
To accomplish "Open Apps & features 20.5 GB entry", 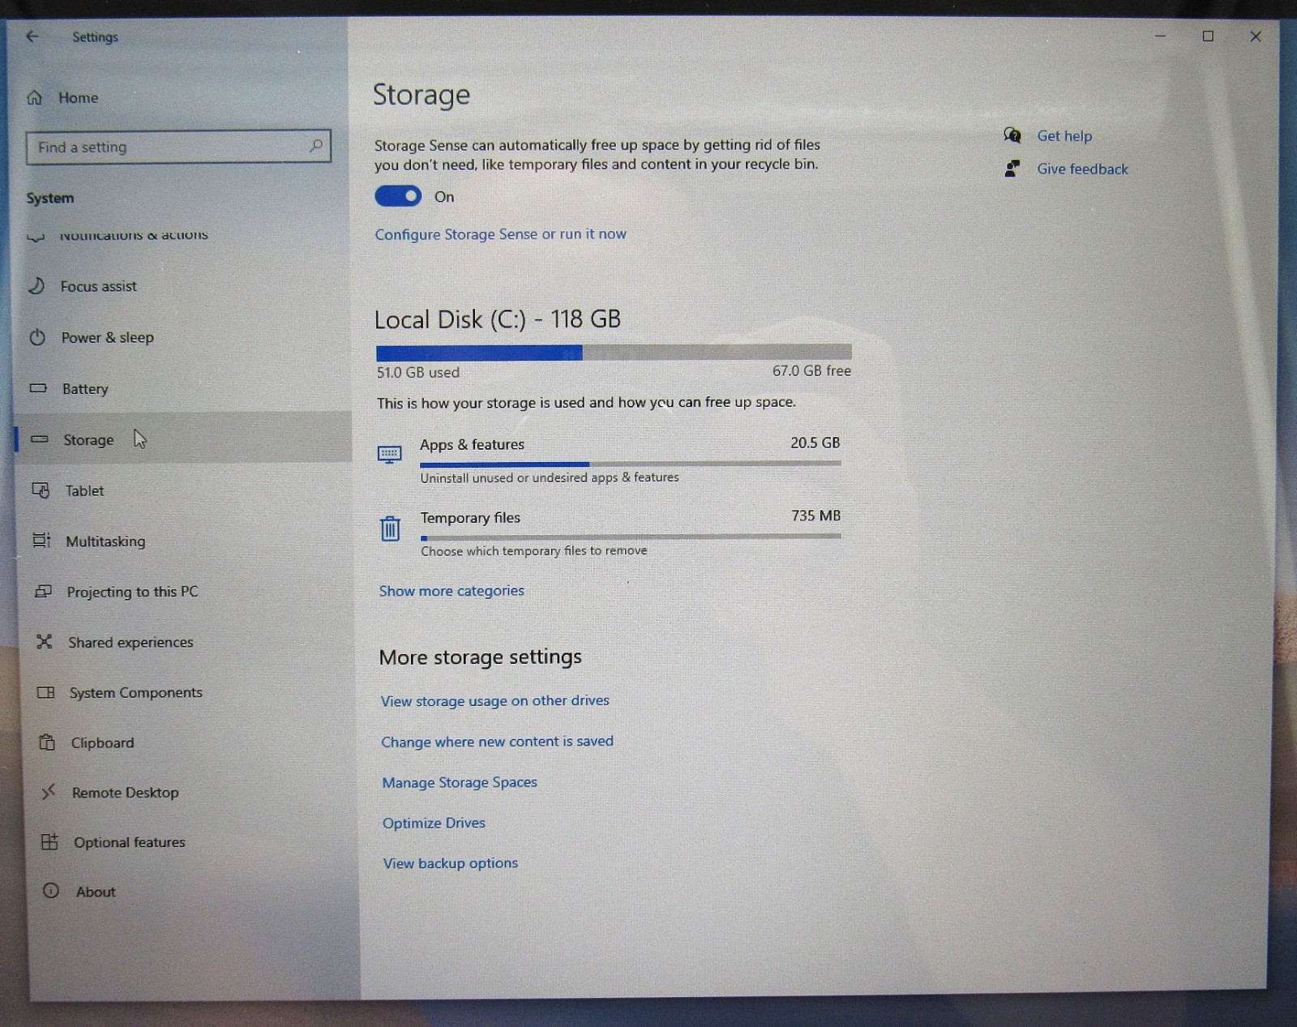I will (610, 460).
